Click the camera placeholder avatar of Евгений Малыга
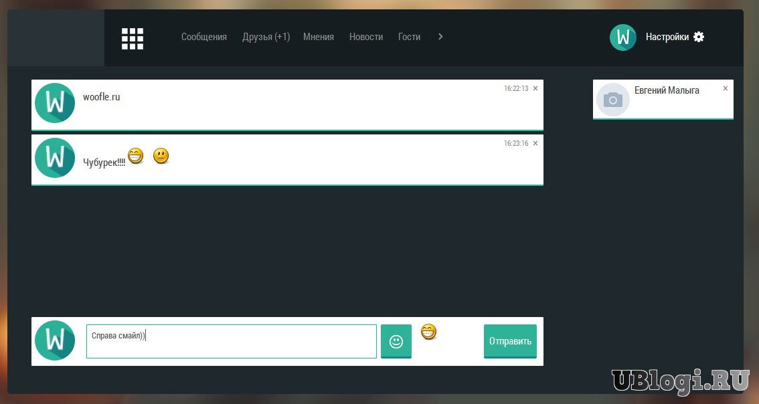The image size is (759, 404). point(612,100)
